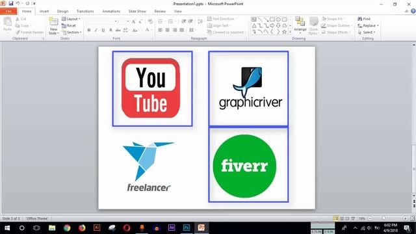416x234 pixels.
Task: Select the 5-point Star shape in gallery
Action: (x=285, y=32)
